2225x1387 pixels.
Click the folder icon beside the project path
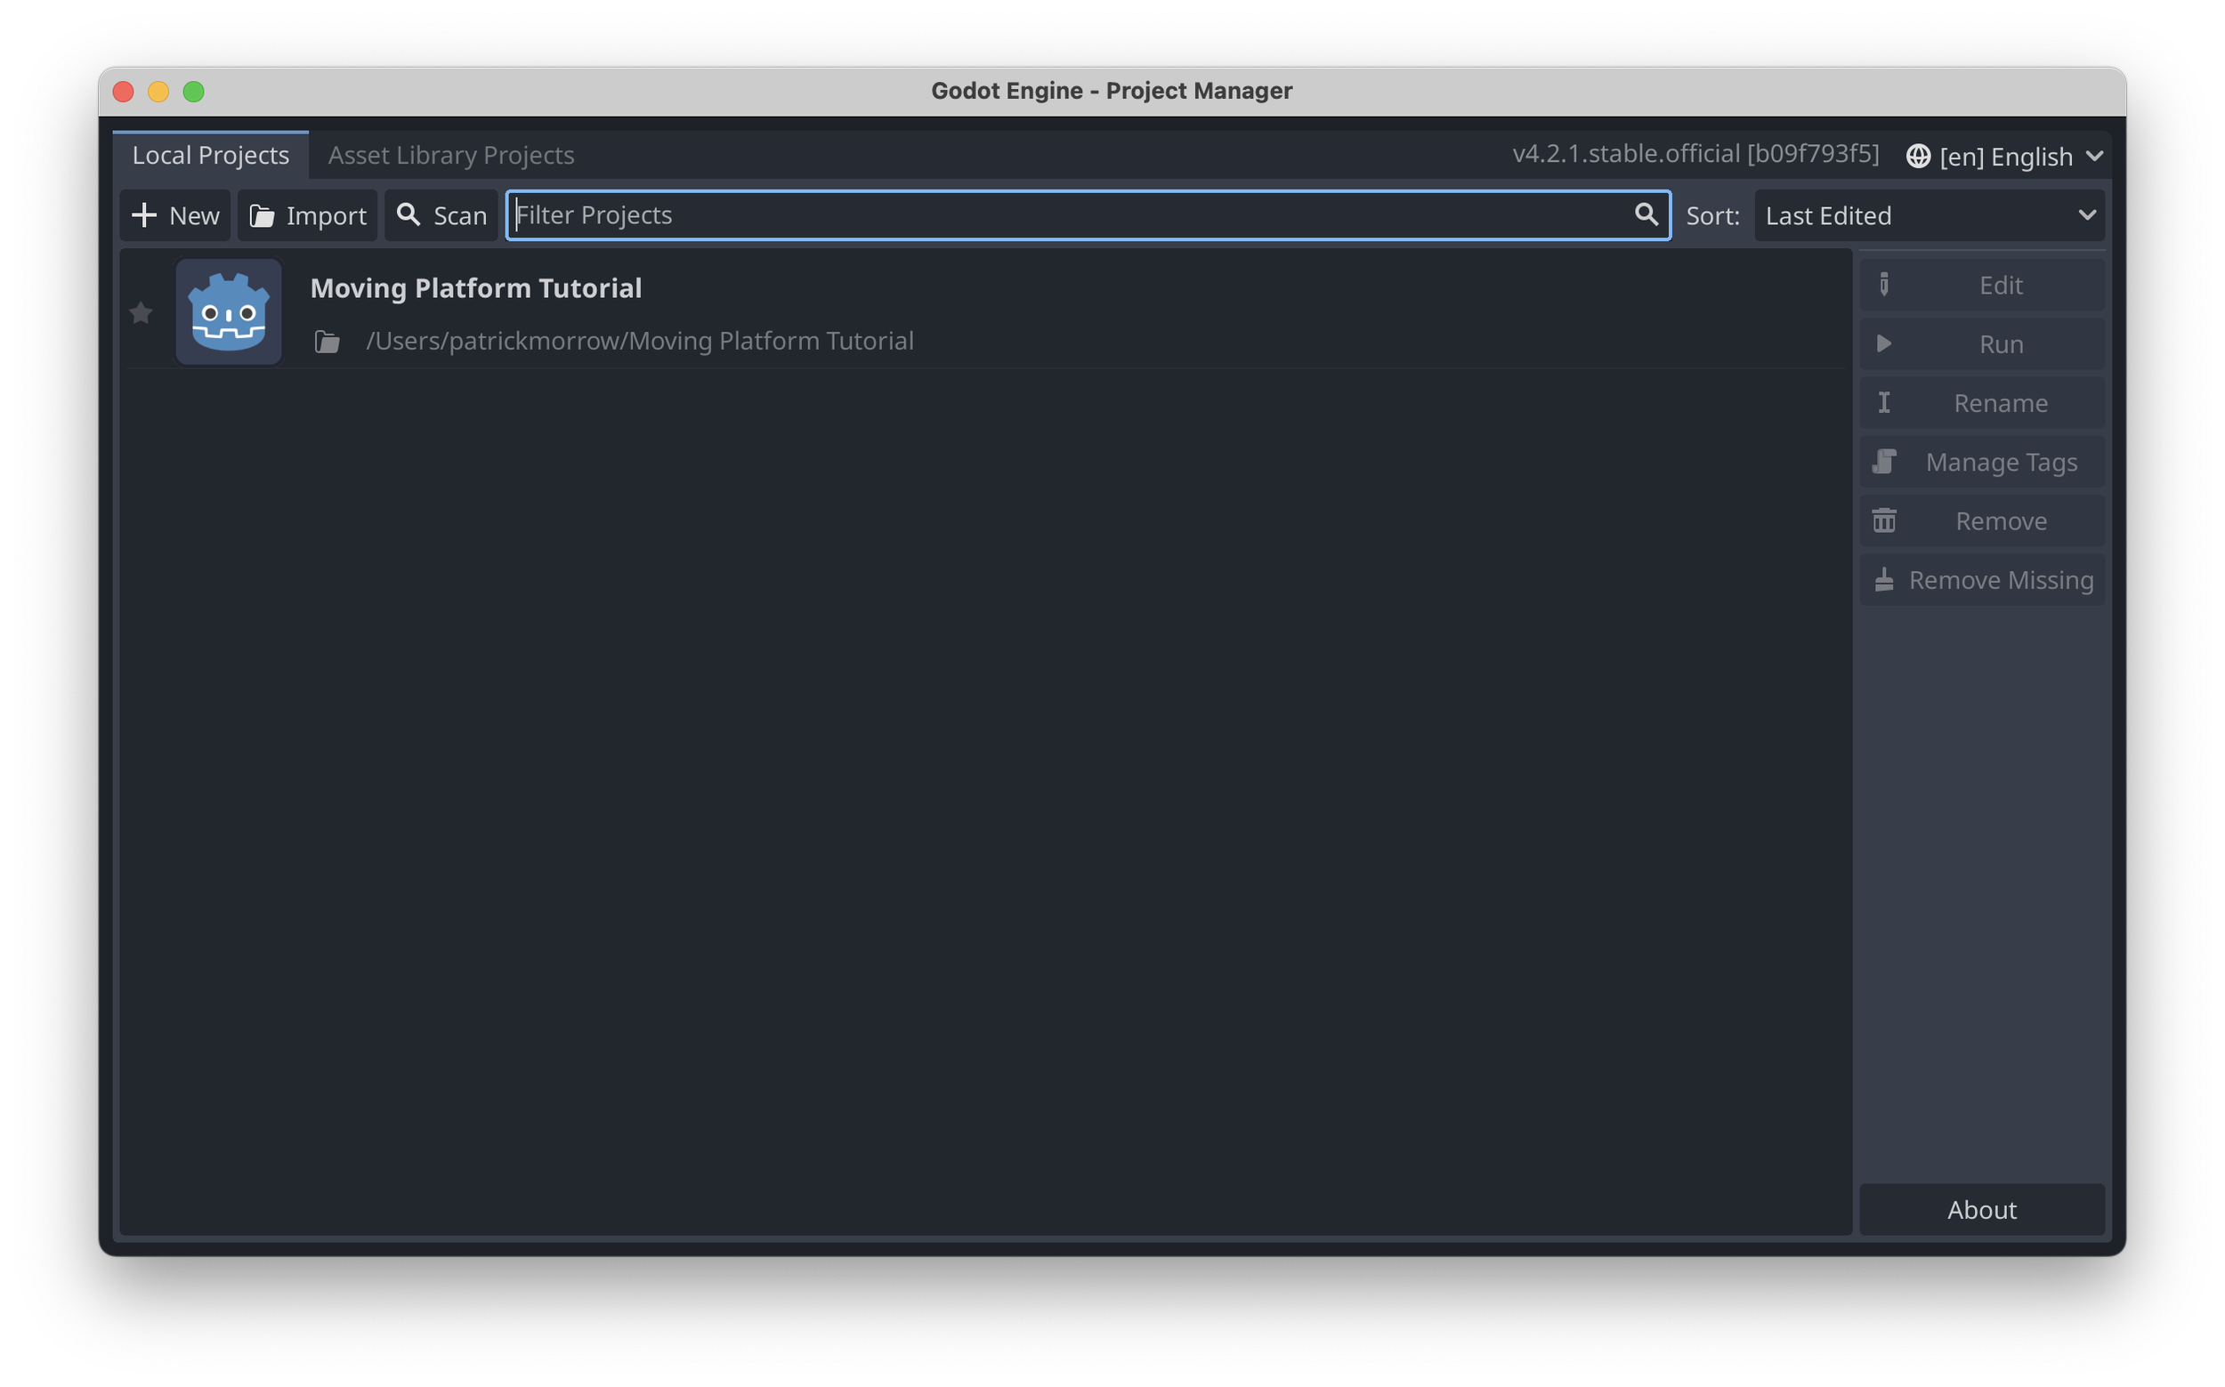tap(327, 341)
